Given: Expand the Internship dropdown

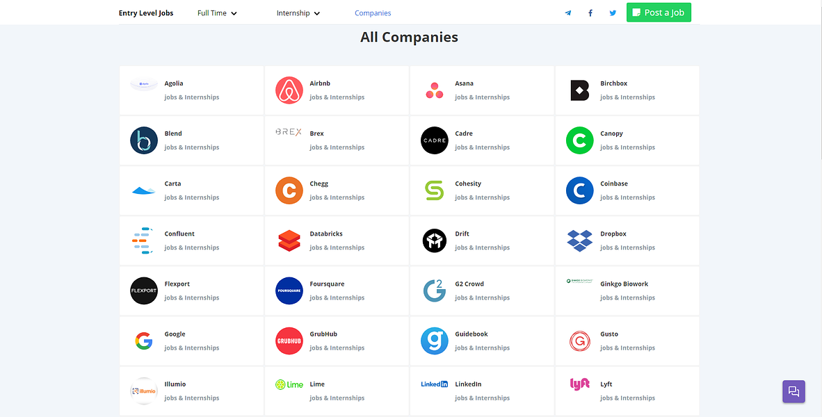Looking at the screenshot, I should point(298,13).
